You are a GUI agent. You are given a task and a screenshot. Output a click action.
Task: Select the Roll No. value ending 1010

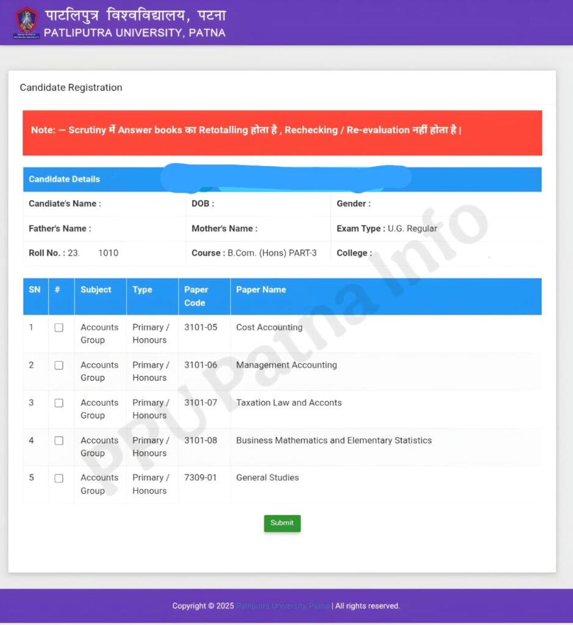point(93,253)
